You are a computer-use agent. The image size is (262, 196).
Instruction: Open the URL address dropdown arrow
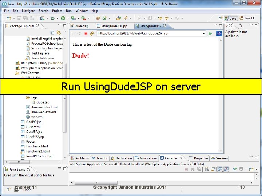click(203, 33)
